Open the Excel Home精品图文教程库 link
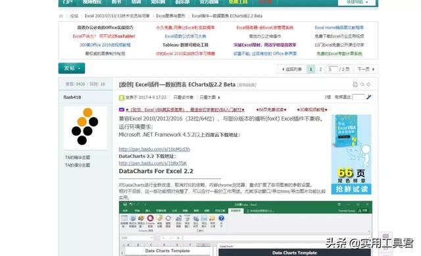 339,28
